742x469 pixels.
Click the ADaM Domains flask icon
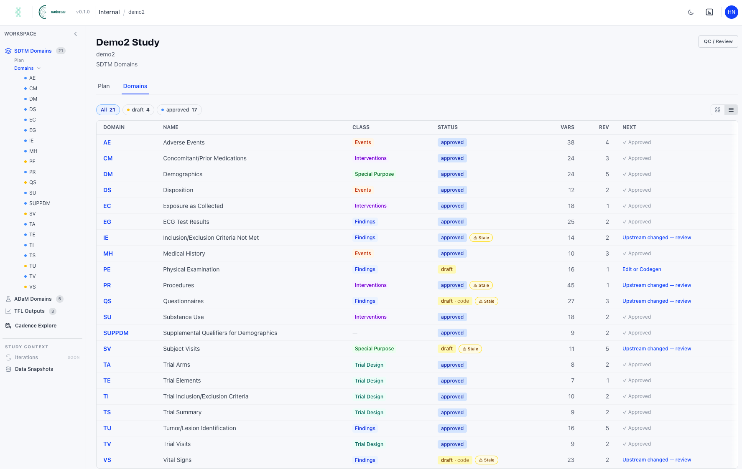[8, 299]
